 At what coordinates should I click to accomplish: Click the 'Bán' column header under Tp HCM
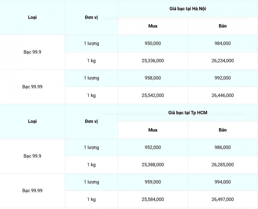click(x=222, y=130)
